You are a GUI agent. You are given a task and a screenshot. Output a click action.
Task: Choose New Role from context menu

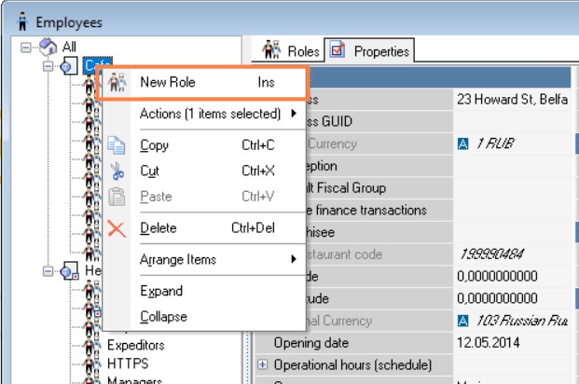coord(204,82)
